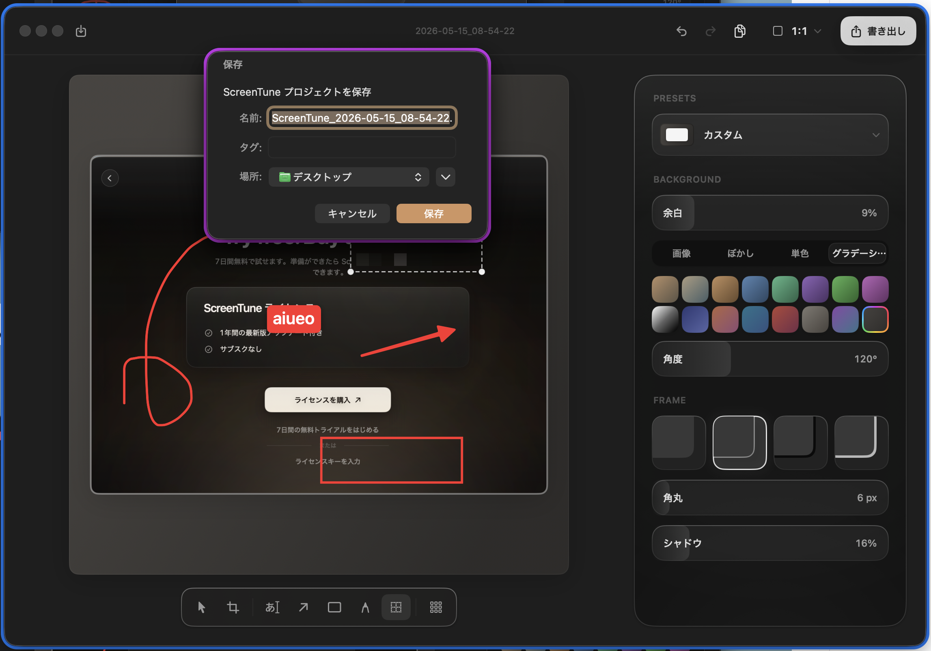Screen dimensions: 931x651
Task: Click the タグ tags input field
Action: click(x=362, y=147)
